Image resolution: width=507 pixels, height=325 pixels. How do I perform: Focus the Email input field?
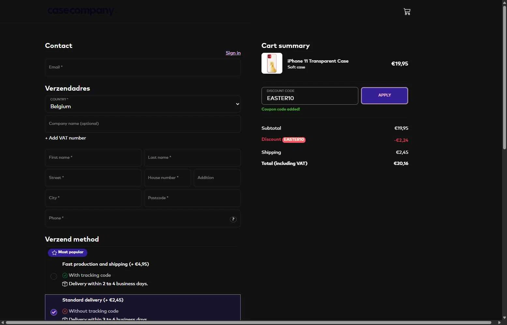tap(143, 67)
